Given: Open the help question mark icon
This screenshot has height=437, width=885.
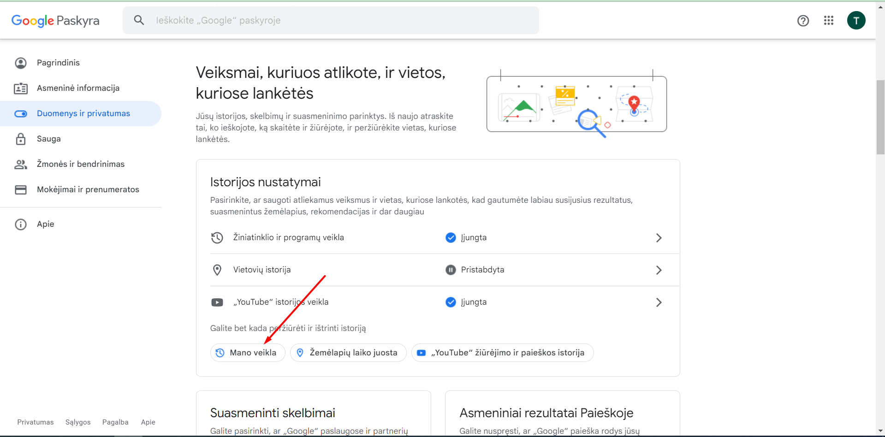Looking at the screenshot, I should 803,20.
